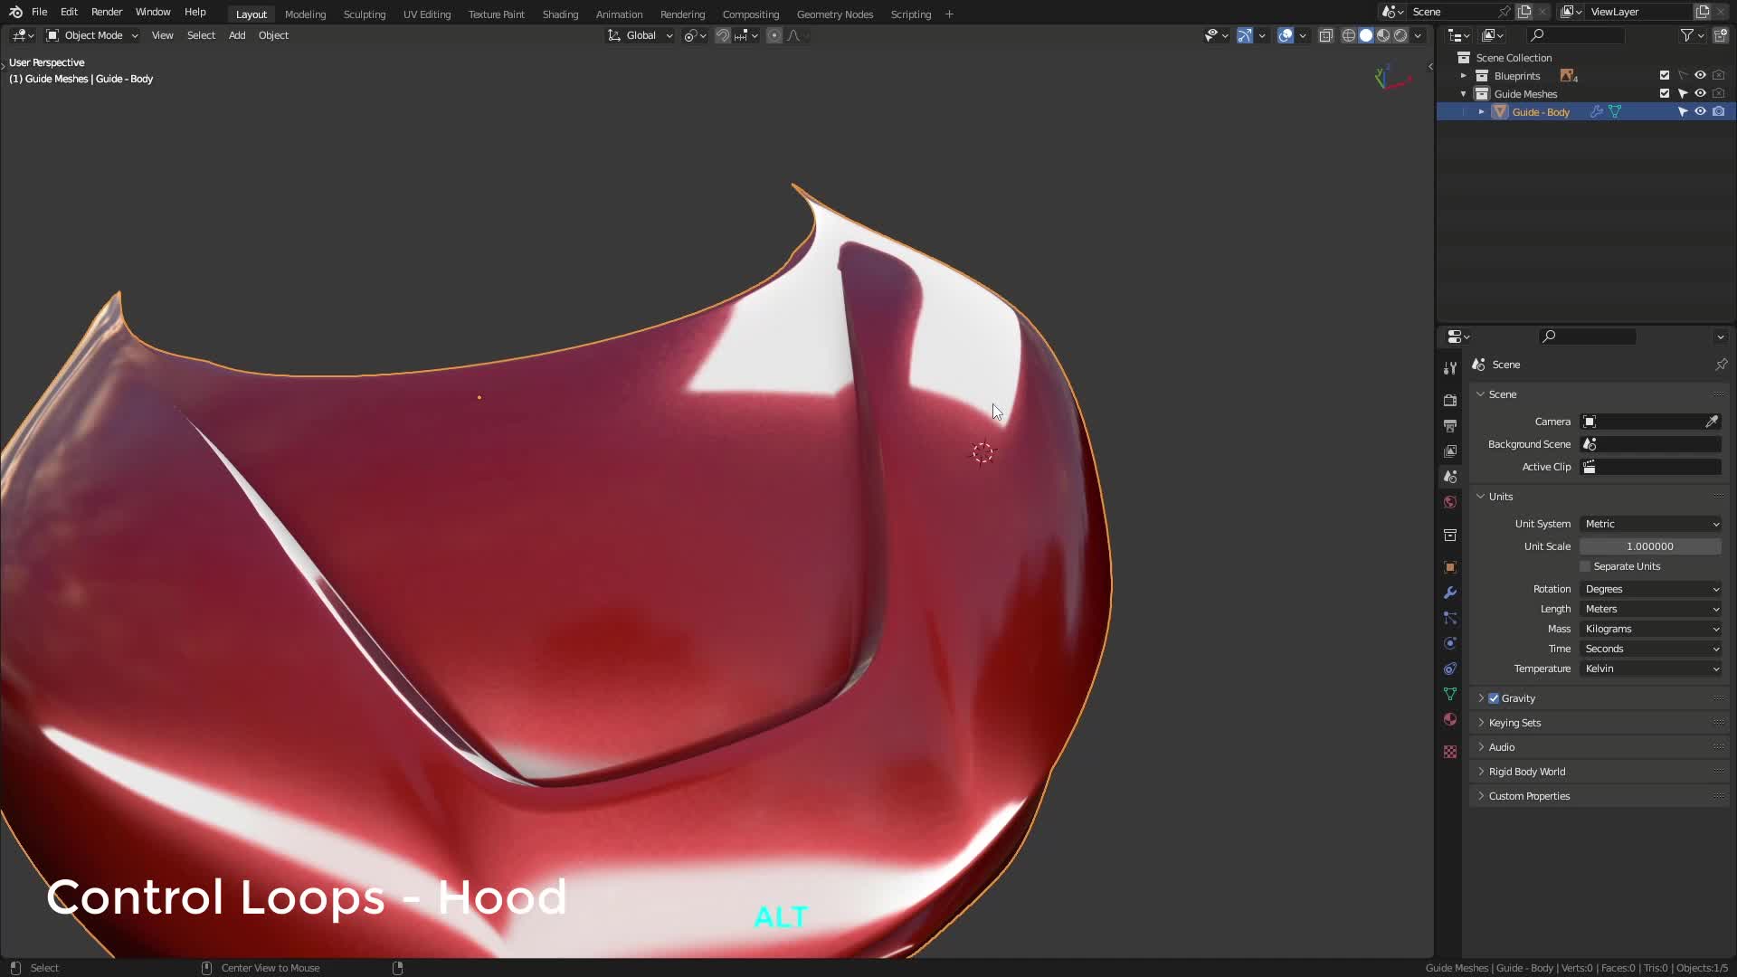
Task: Switch viewport to Material Preview shading
Action: (1383, 35)
